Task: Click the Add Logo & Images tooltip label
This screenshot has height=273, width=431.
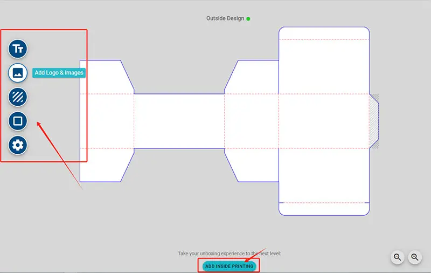Action: pyautogui.click(x=59, y=73)
